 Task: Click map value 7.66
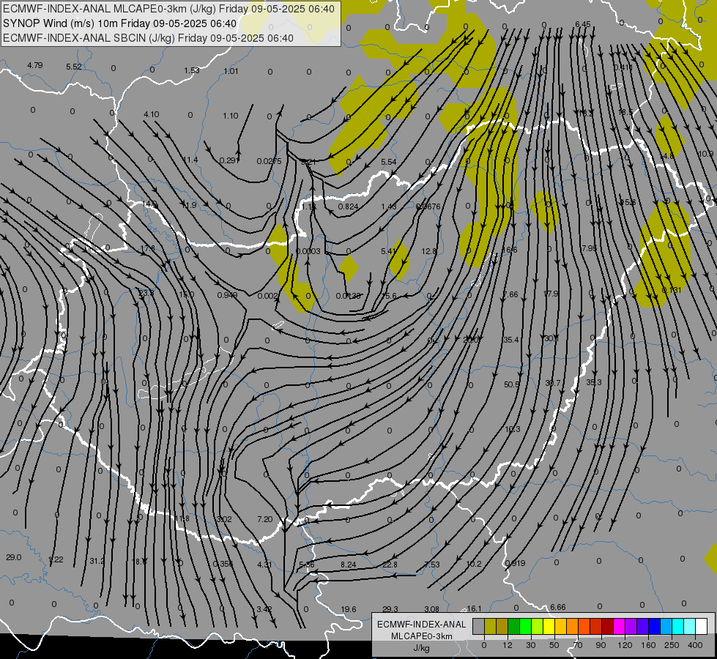click(510, 294)
